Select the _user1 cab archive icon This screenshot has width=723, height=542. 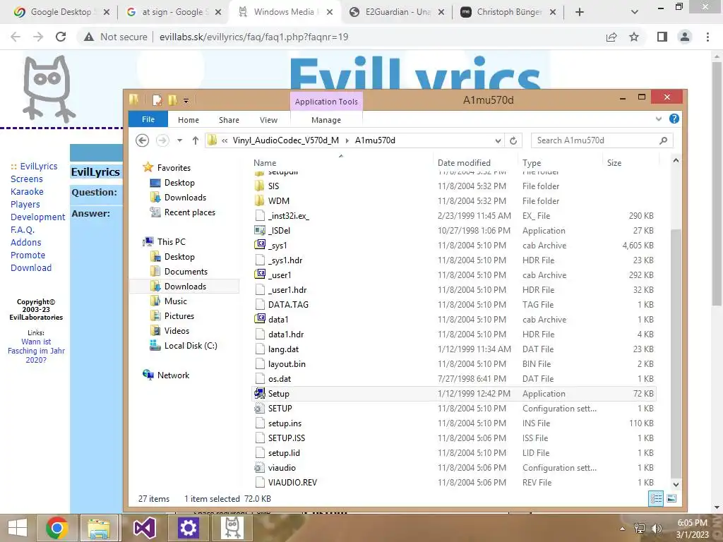pyautogui.click(x=260, y=275)
